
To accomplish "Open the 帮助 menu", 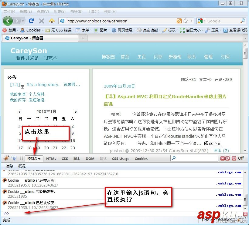I will point(110,12).
